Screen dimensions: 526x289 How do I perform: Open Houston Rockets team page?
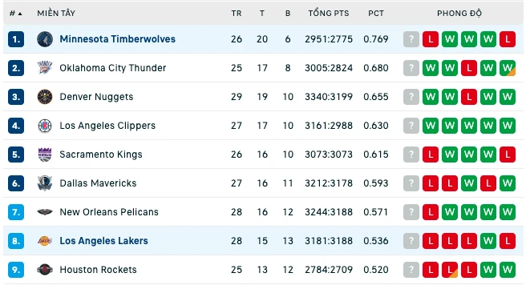click(x=98, y=270)
